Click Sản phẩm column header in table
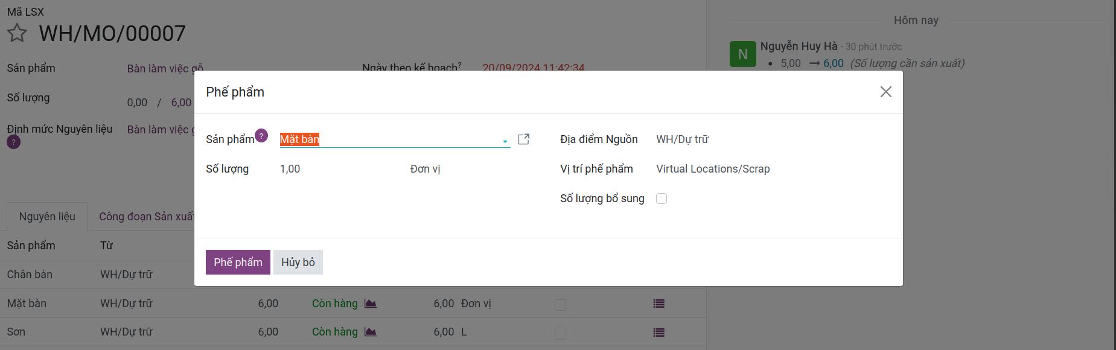 click(31, 246)
